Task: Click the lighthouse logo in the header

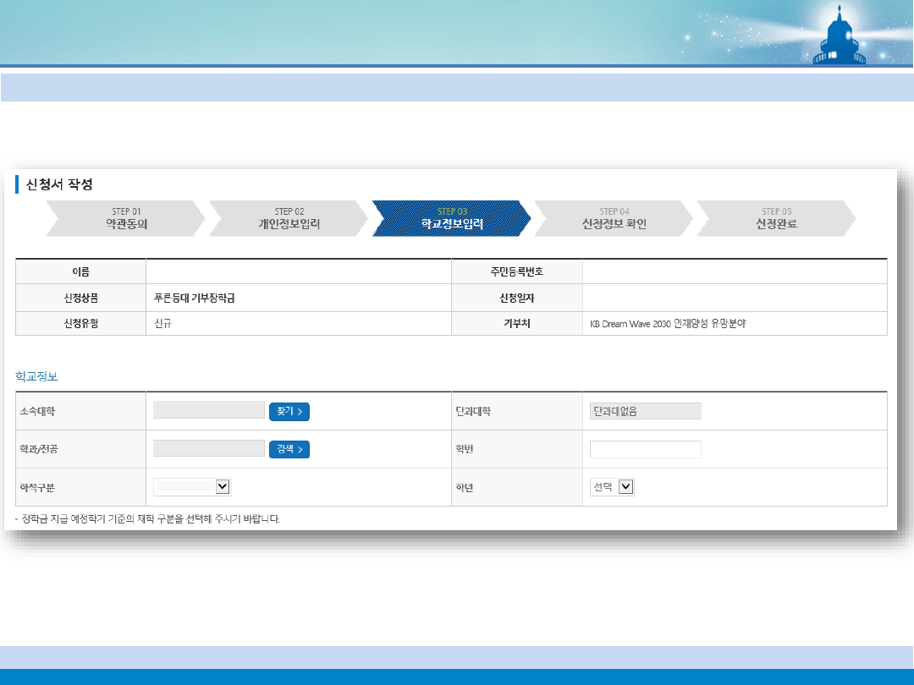Action: 840,38
